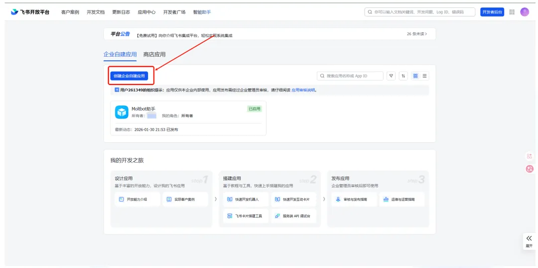
Task: Click the 已启用 status badge
Action: click(x=254, y=109)
